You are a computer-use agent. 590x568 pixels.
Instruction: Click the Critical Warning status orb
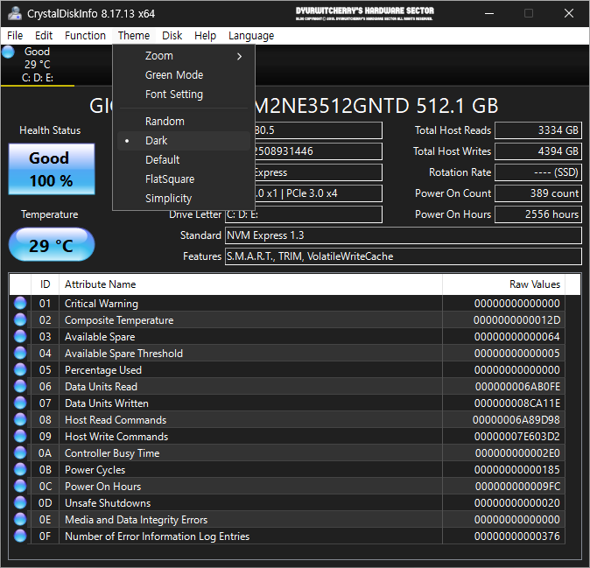point(20,303)
